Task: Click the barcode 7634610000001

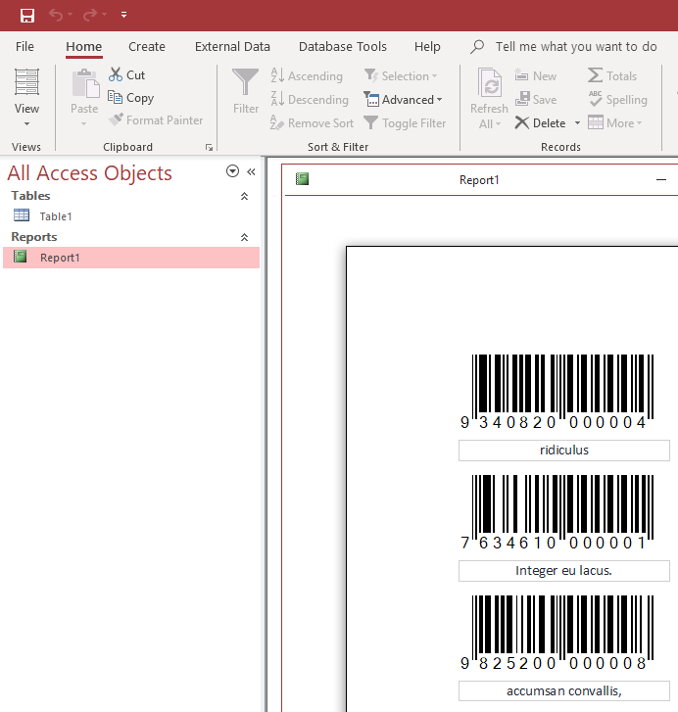Action: 557,512
